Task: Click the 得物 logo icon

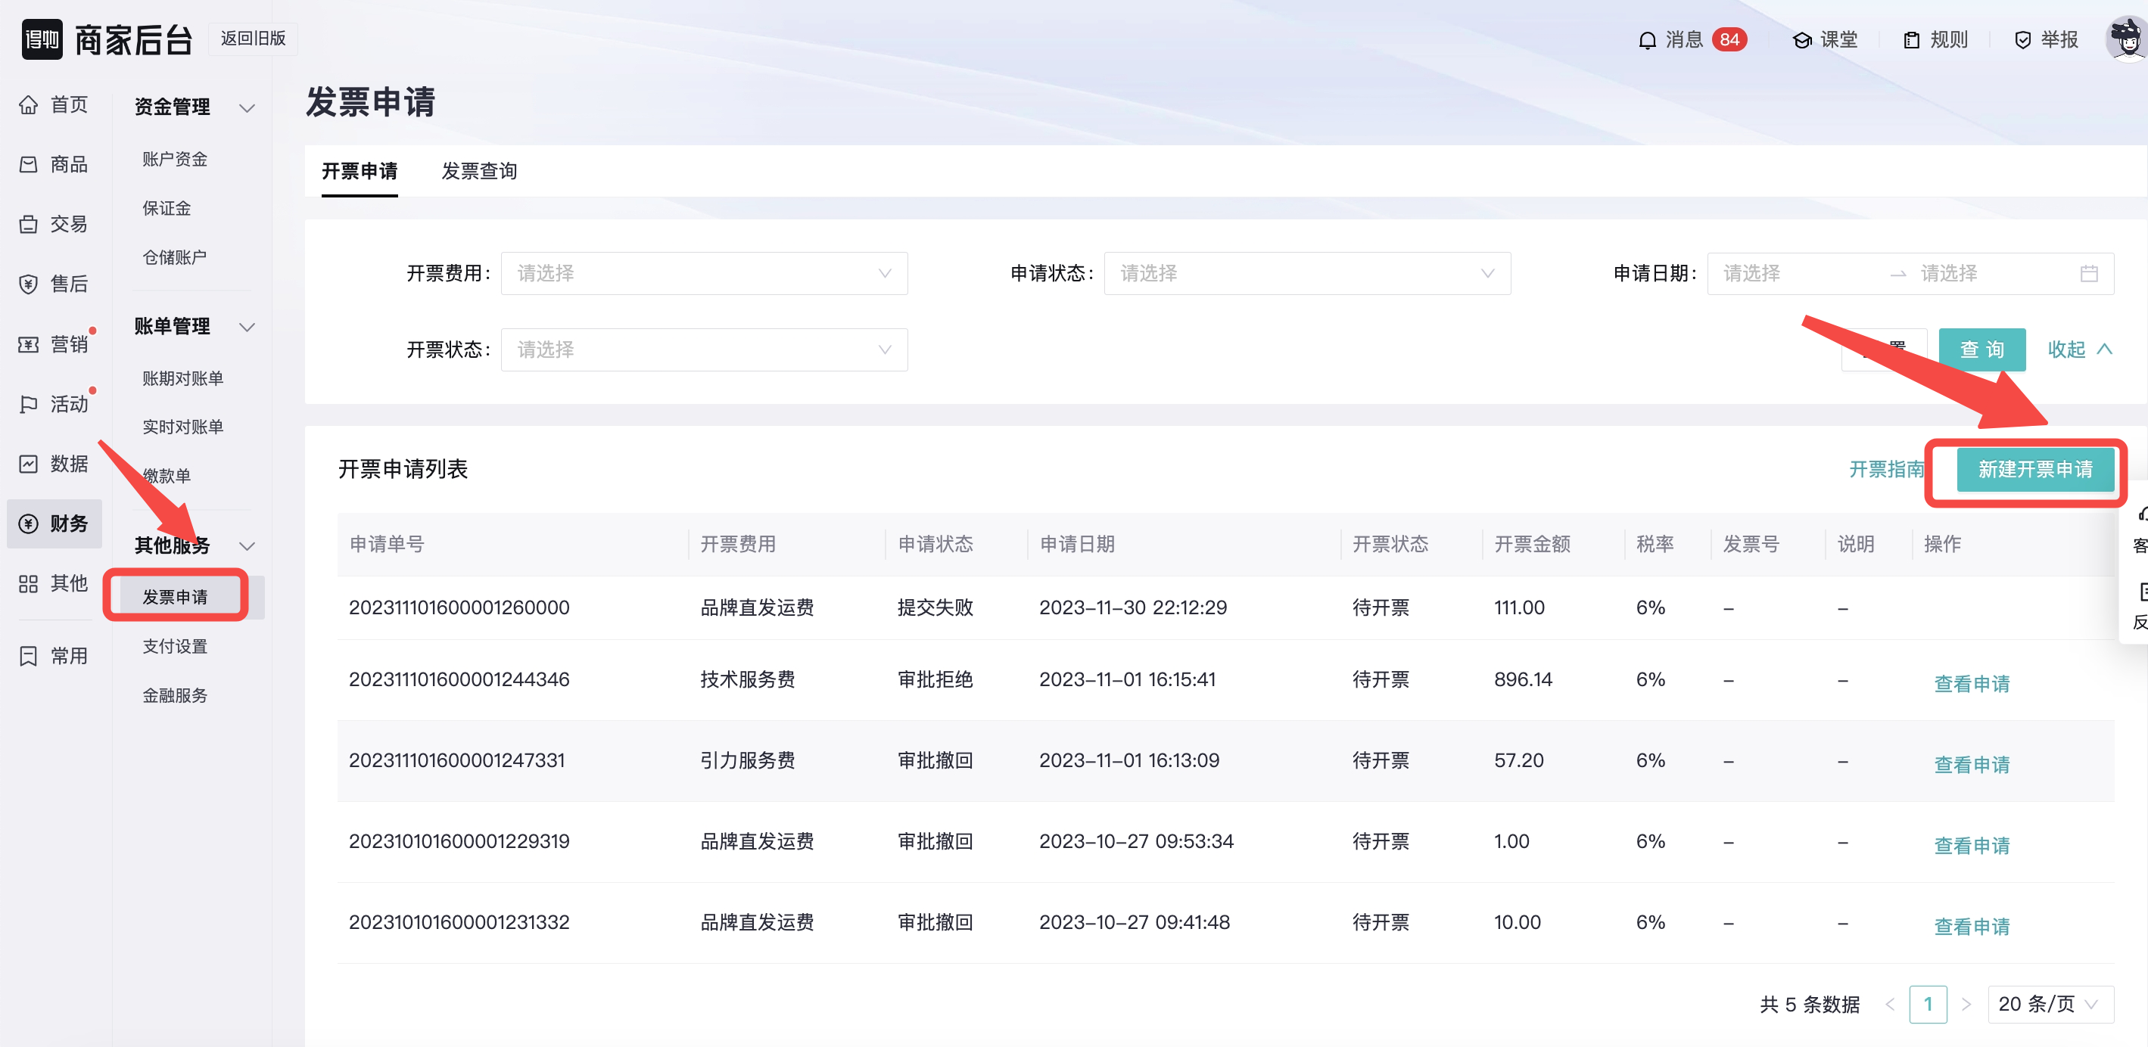Action: pyautogui.click(x=42, y=39)
